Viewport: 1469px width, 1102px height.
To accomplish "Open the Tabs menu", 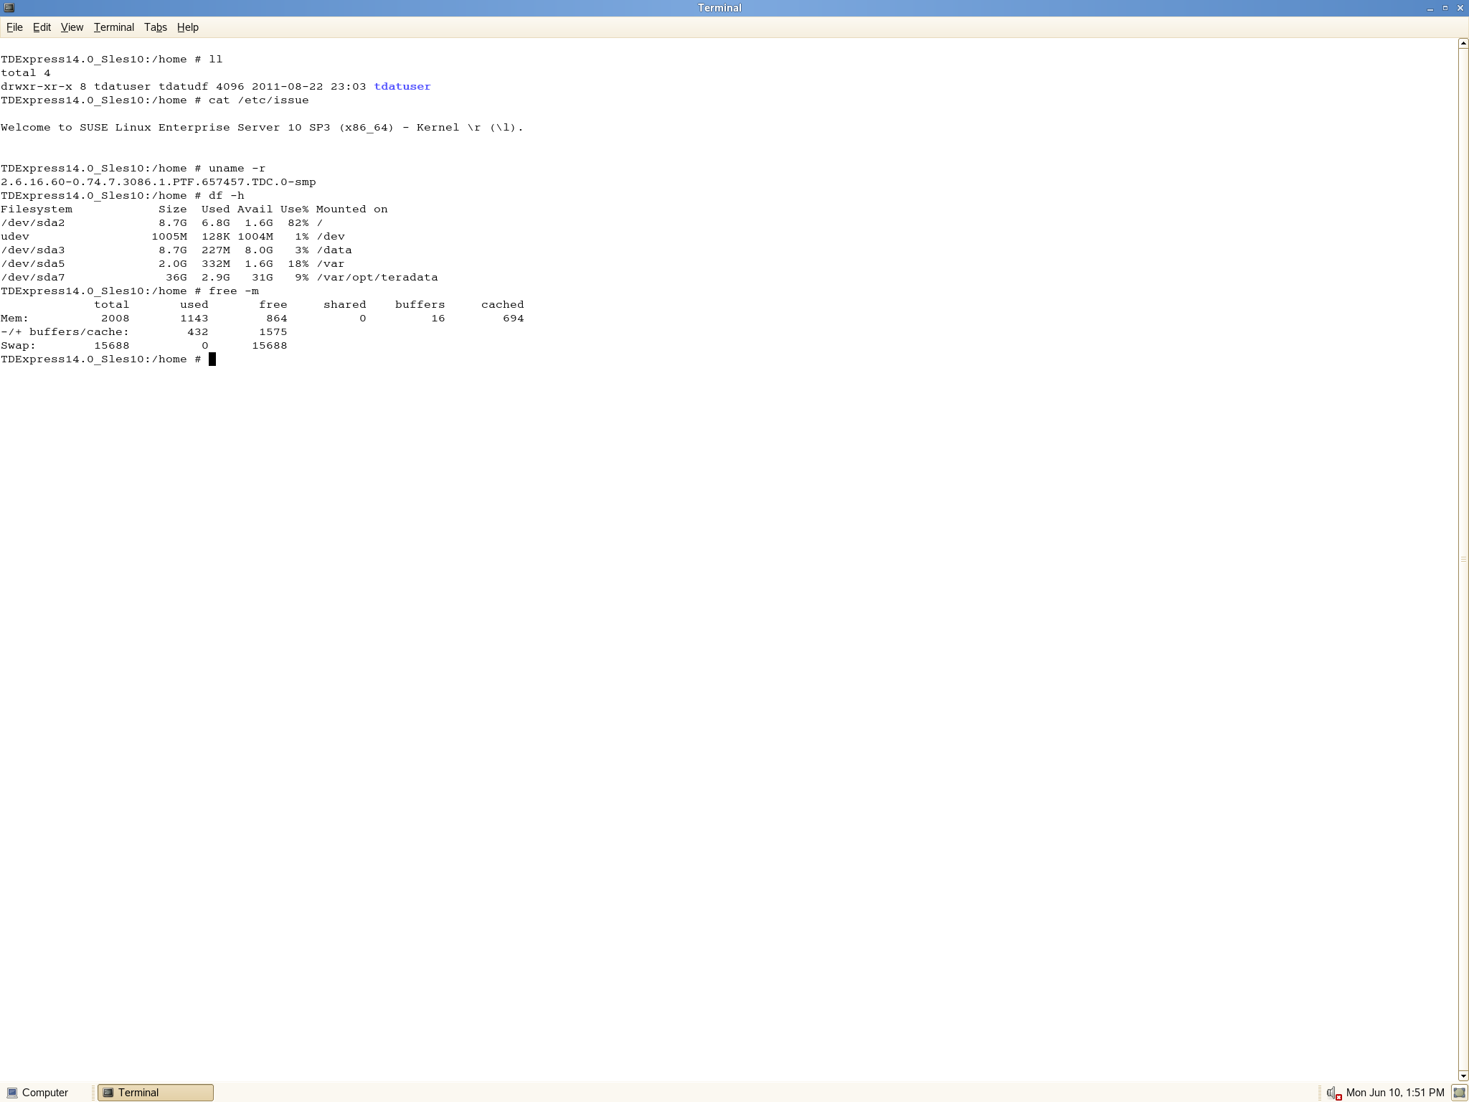I will point(155,27).
